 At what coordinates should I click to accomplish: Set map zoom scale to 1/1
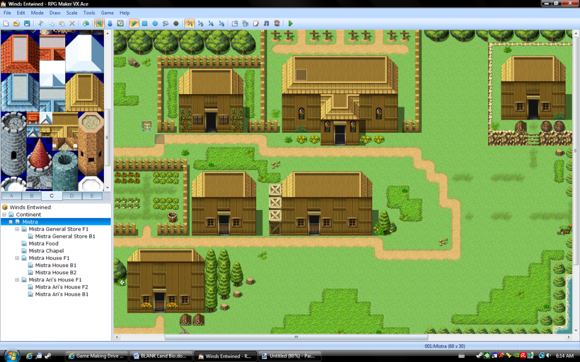coord(189,23)
